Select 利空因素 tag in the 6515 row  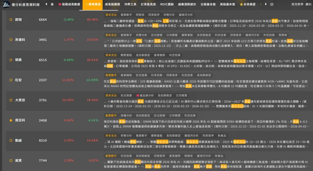coord(175,55)
